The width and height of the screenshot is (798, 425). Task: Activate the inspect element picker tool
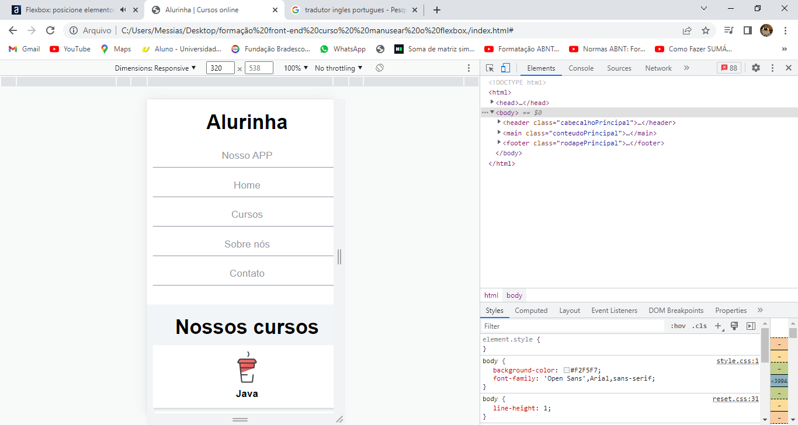point(490,68)
